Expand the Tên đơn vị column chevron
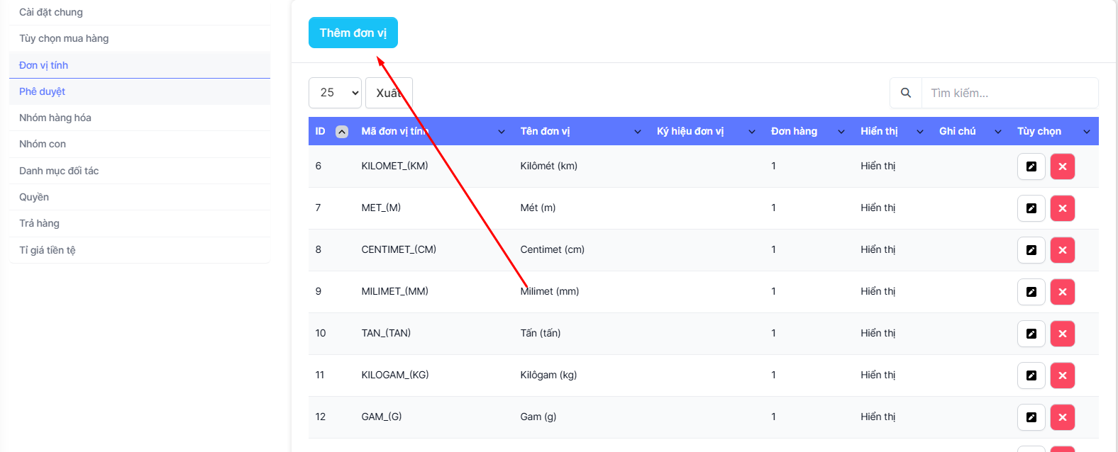Viewport: 1118px width, 452px height. coord(637,132)
